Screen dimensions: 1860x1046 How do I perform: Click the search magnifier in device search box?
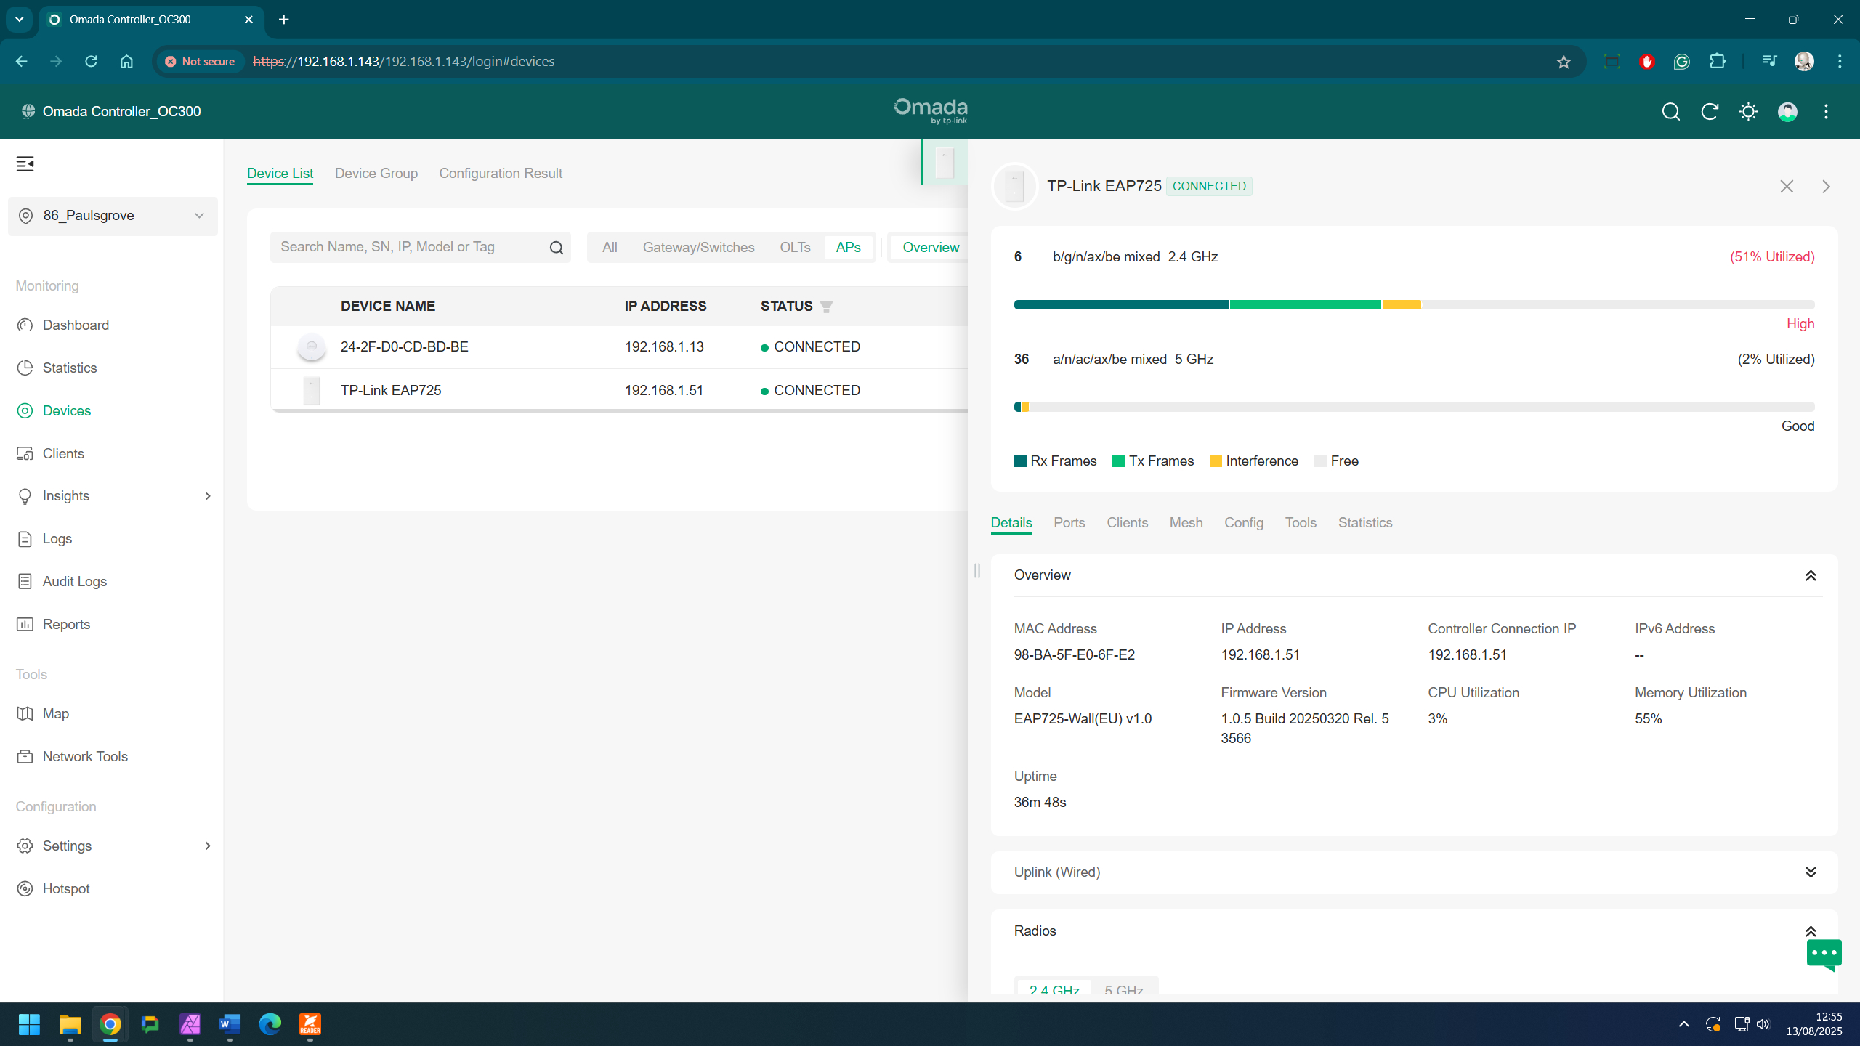coord(557,248)
